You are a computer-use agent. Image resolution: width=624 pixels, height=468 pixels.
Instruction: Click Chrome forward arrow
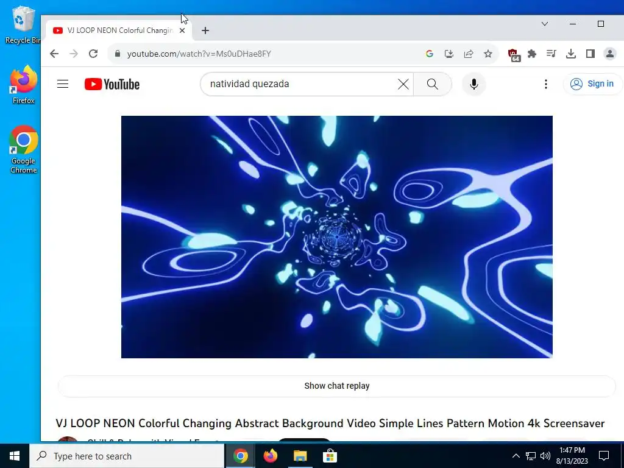(x=74, y=54)
